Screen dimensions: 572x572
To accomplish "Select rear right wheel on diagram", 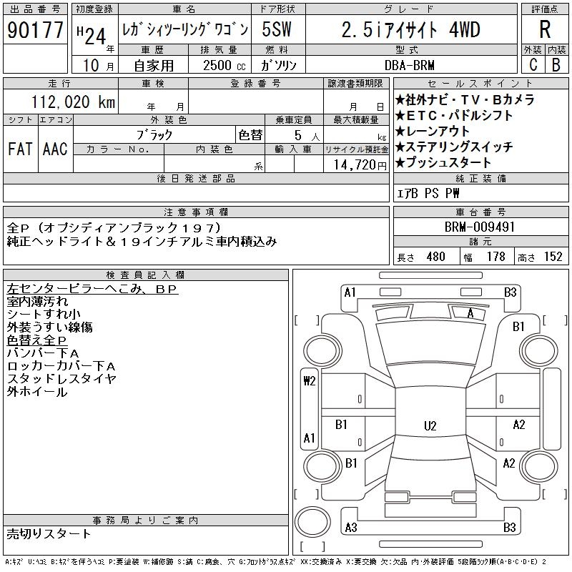I will pos(539,467).
